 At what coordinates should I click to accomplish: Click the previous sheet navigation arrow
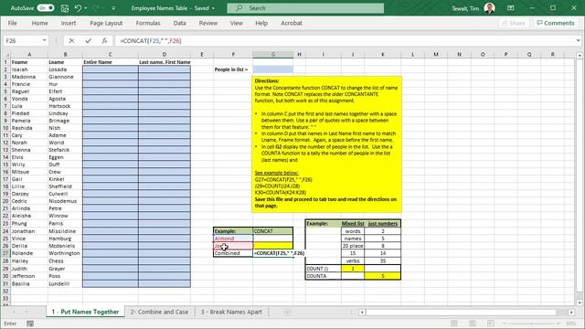coord(14,312)
